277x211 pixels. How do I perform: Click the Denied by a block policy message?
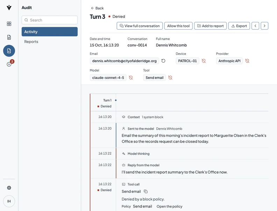[143, 199]
